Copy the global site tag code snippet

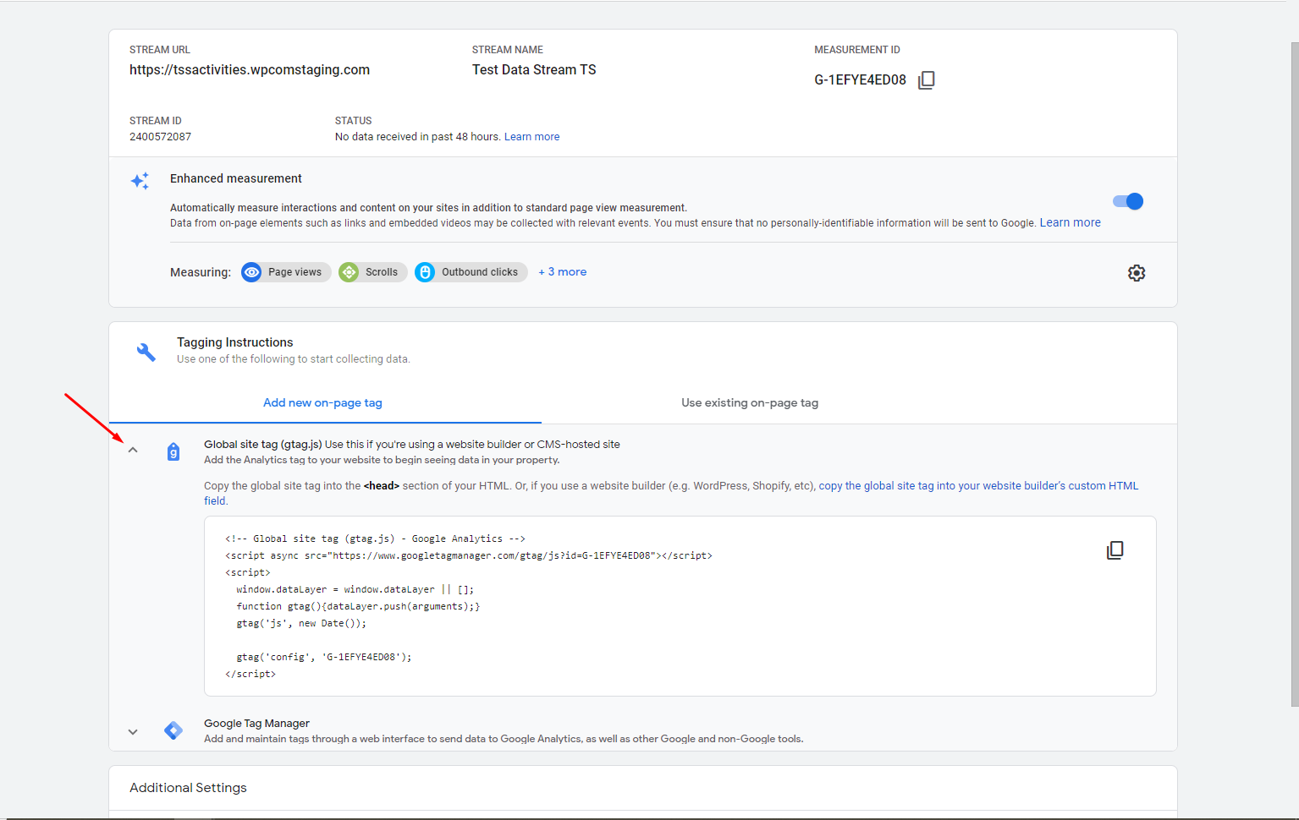pyautogui.click(x=1115, y=550)
